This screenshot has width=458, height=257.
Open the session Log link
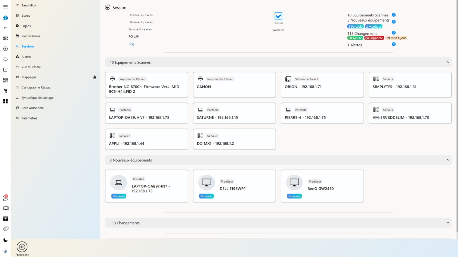pyautogui.click(x=131, y=44)
